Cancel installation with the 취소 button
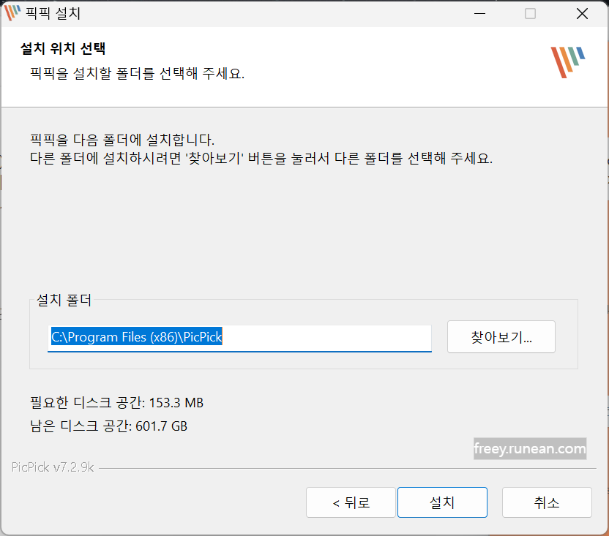The height and width of the screenshot is (536, 609). click(546, 502)
